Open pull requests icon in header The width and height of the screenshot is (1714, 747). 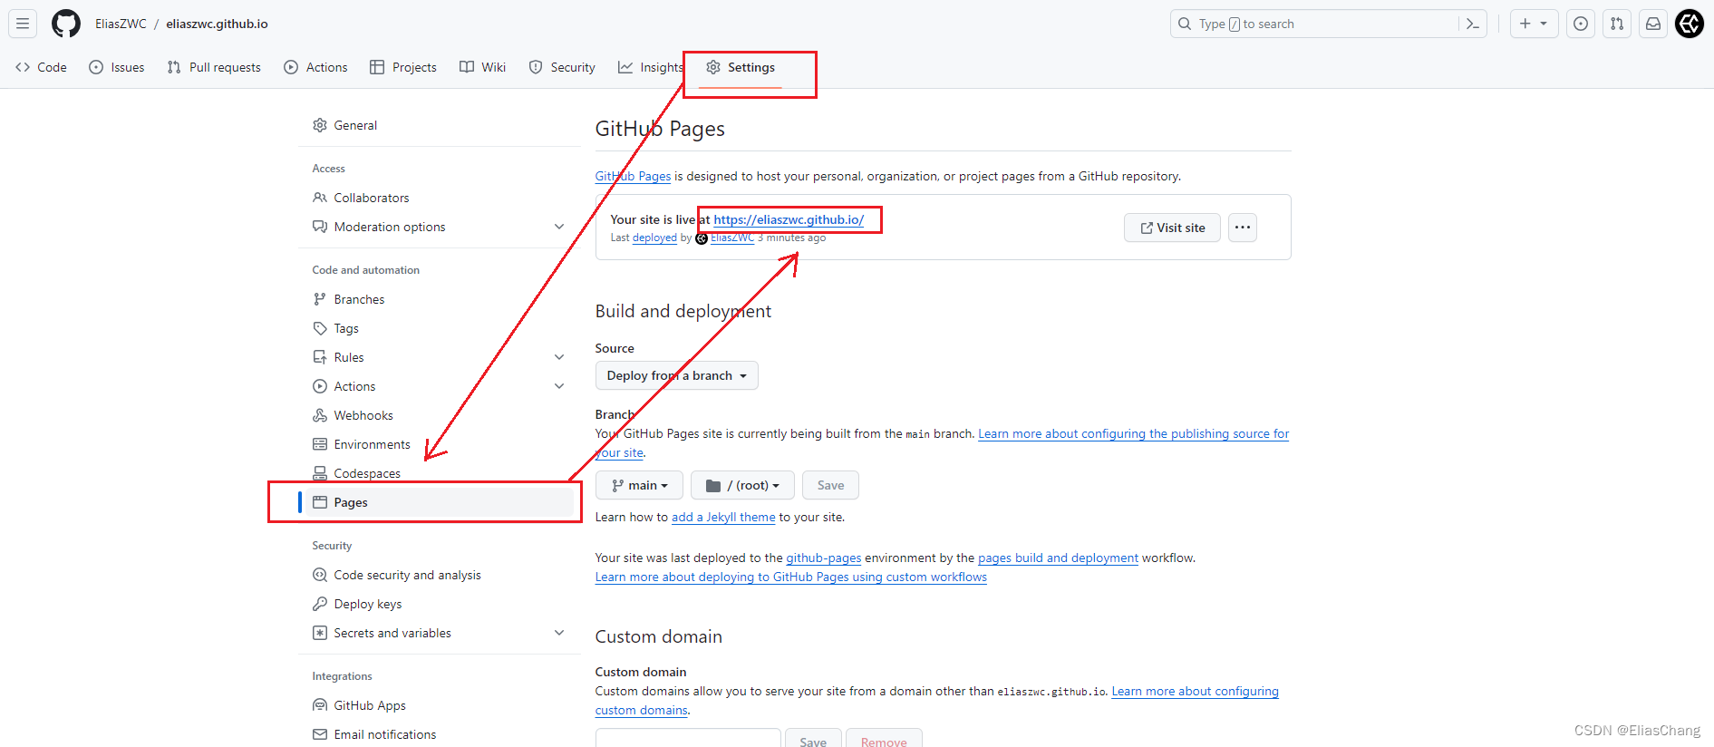tap(1617, 24)
